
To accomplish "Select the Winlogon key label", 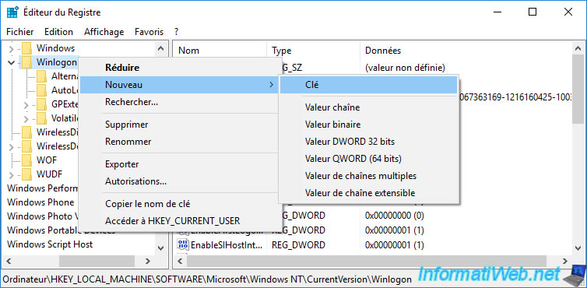I will point(57,62).
